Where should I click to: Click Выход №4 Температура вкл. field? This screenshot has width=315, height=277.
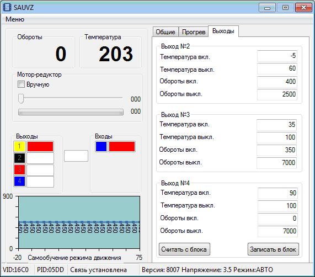pos(277,193)
